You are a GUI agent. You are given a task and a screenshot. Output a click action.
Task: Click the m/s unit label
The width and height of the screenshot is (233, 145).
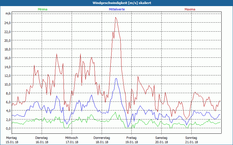click(8, 13)
